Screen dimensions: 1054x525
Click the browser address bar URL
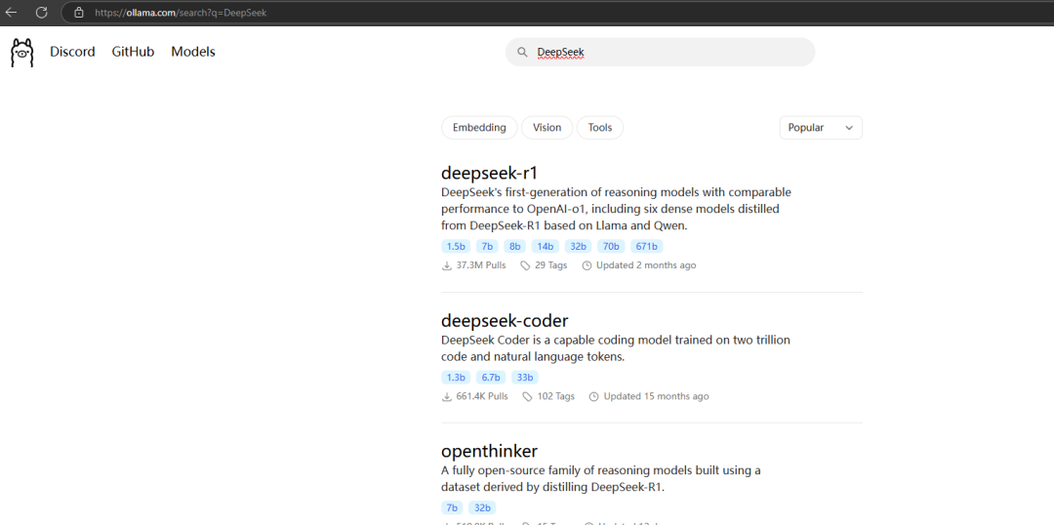181,12
